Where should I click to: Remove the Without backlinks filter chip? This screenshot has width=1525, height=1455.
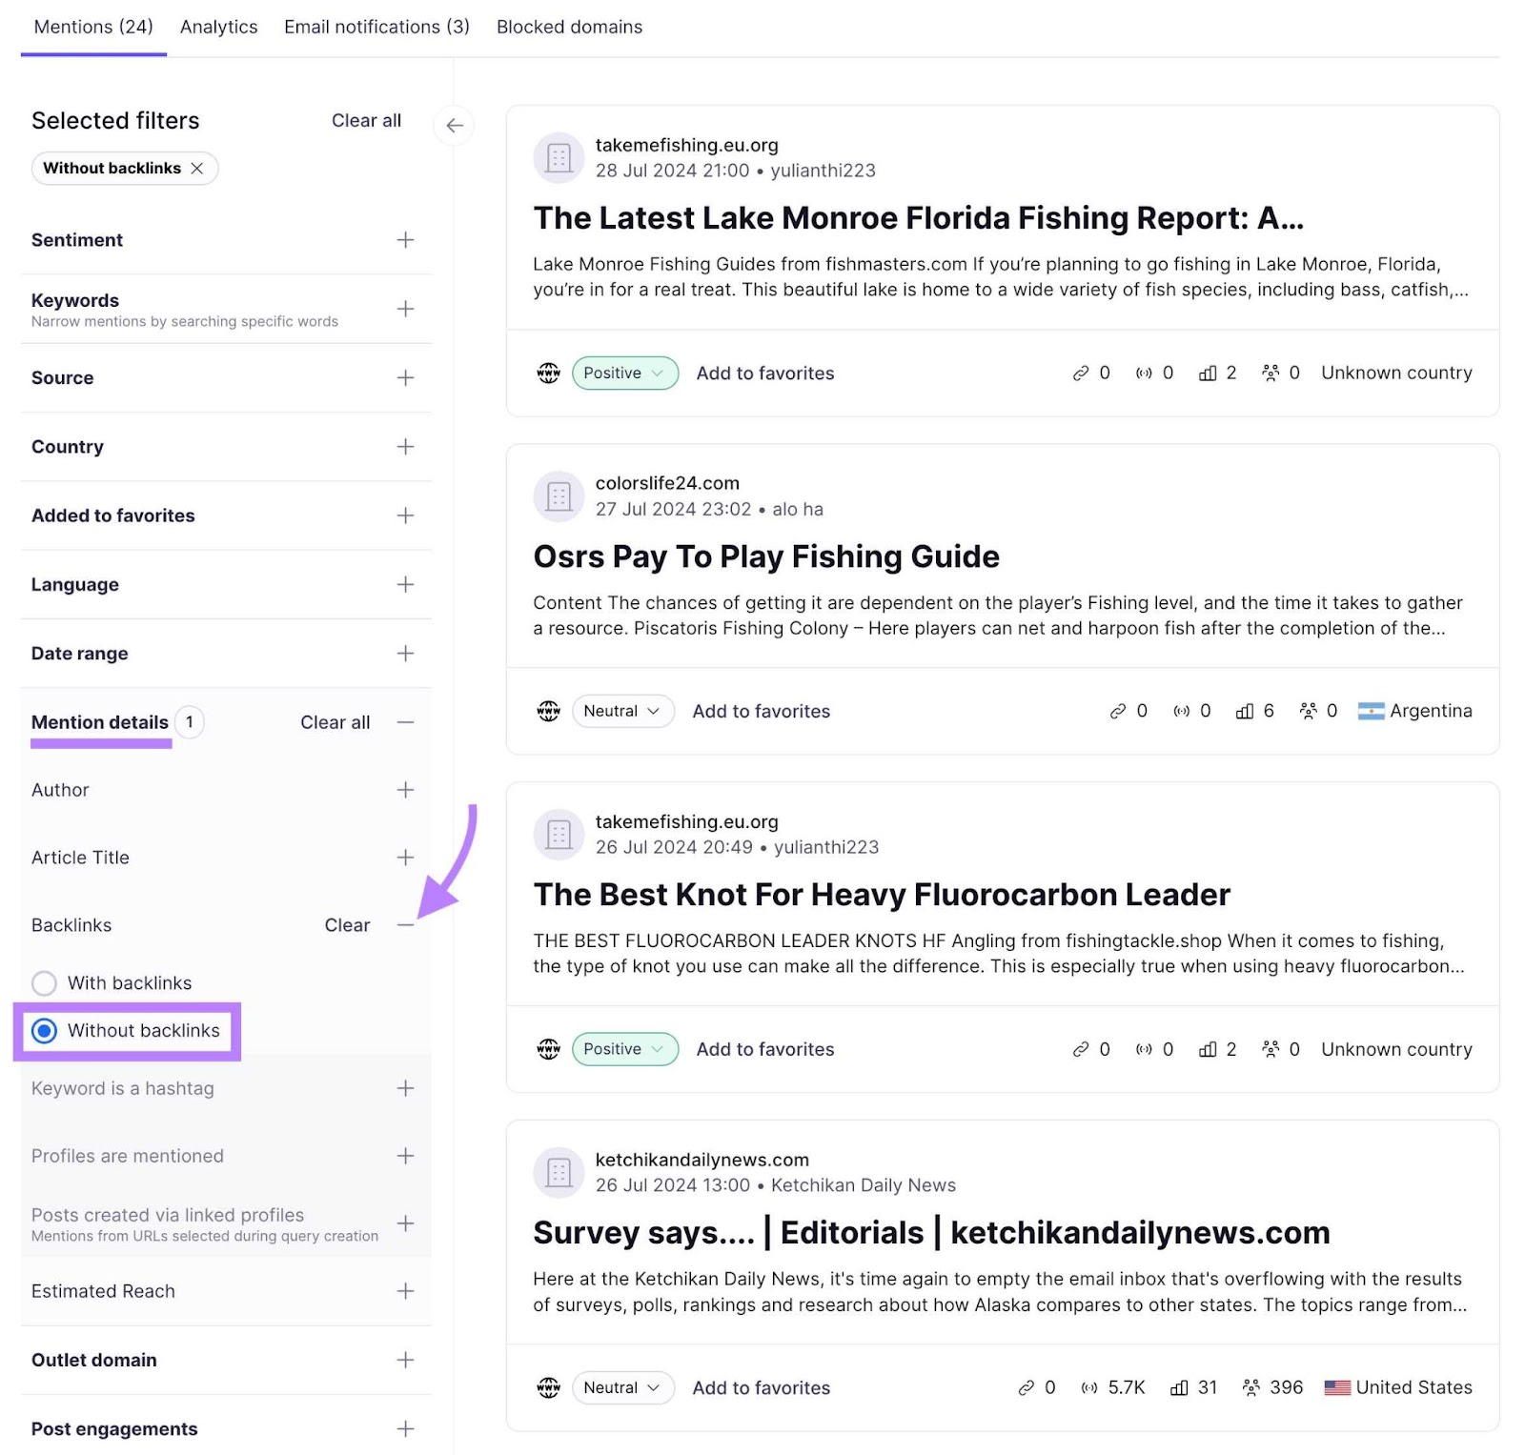click(x=198, y=168)
